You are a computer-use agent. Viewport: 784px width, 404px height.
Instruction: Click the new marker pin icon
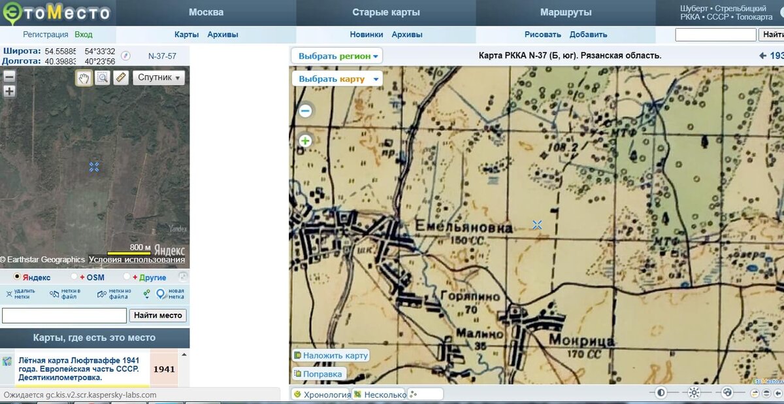161,295
